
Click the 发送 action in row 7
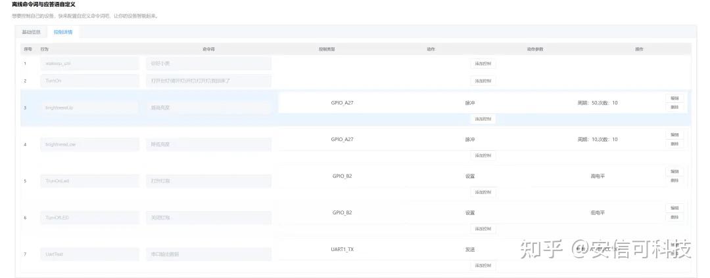pos(470,249)
